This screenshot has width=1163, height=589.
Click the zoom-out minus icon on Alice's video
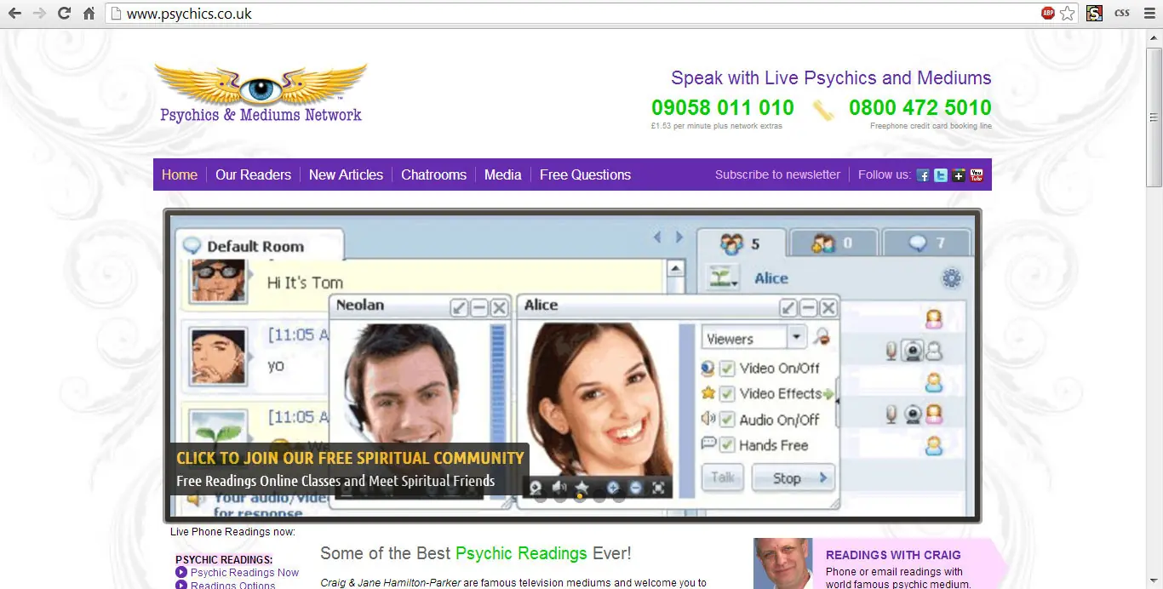pos(635,488)
